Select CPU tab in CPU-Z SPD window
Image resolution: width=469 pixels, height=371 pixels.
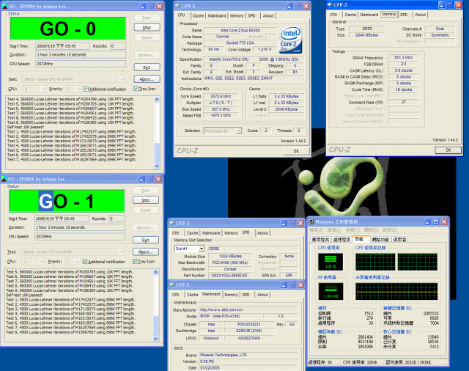(176, 232)
